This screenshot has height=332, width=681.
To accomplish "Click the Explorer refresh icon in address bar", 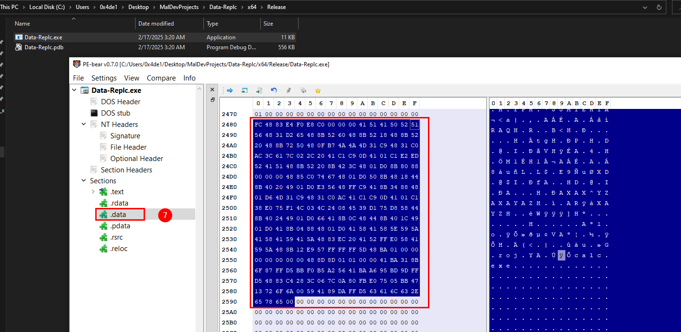I will click(x=659, y=7).
